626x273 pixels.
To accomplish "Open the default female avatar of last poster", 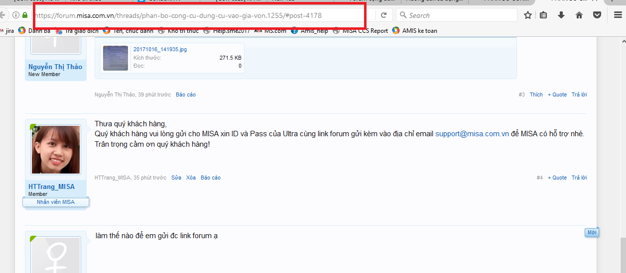I will [x=55, y=255].
